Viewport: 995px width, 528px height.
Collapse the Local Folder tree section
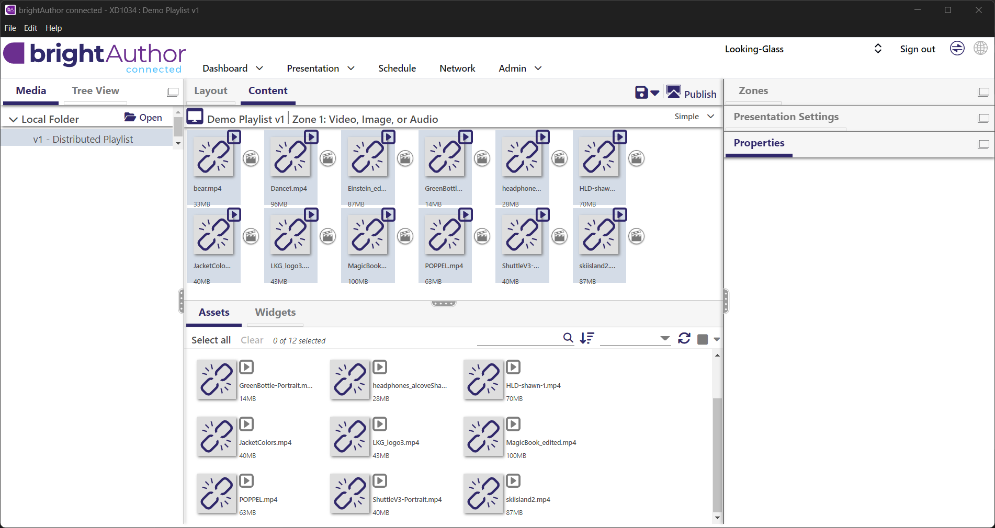click(x=14, y=120)
